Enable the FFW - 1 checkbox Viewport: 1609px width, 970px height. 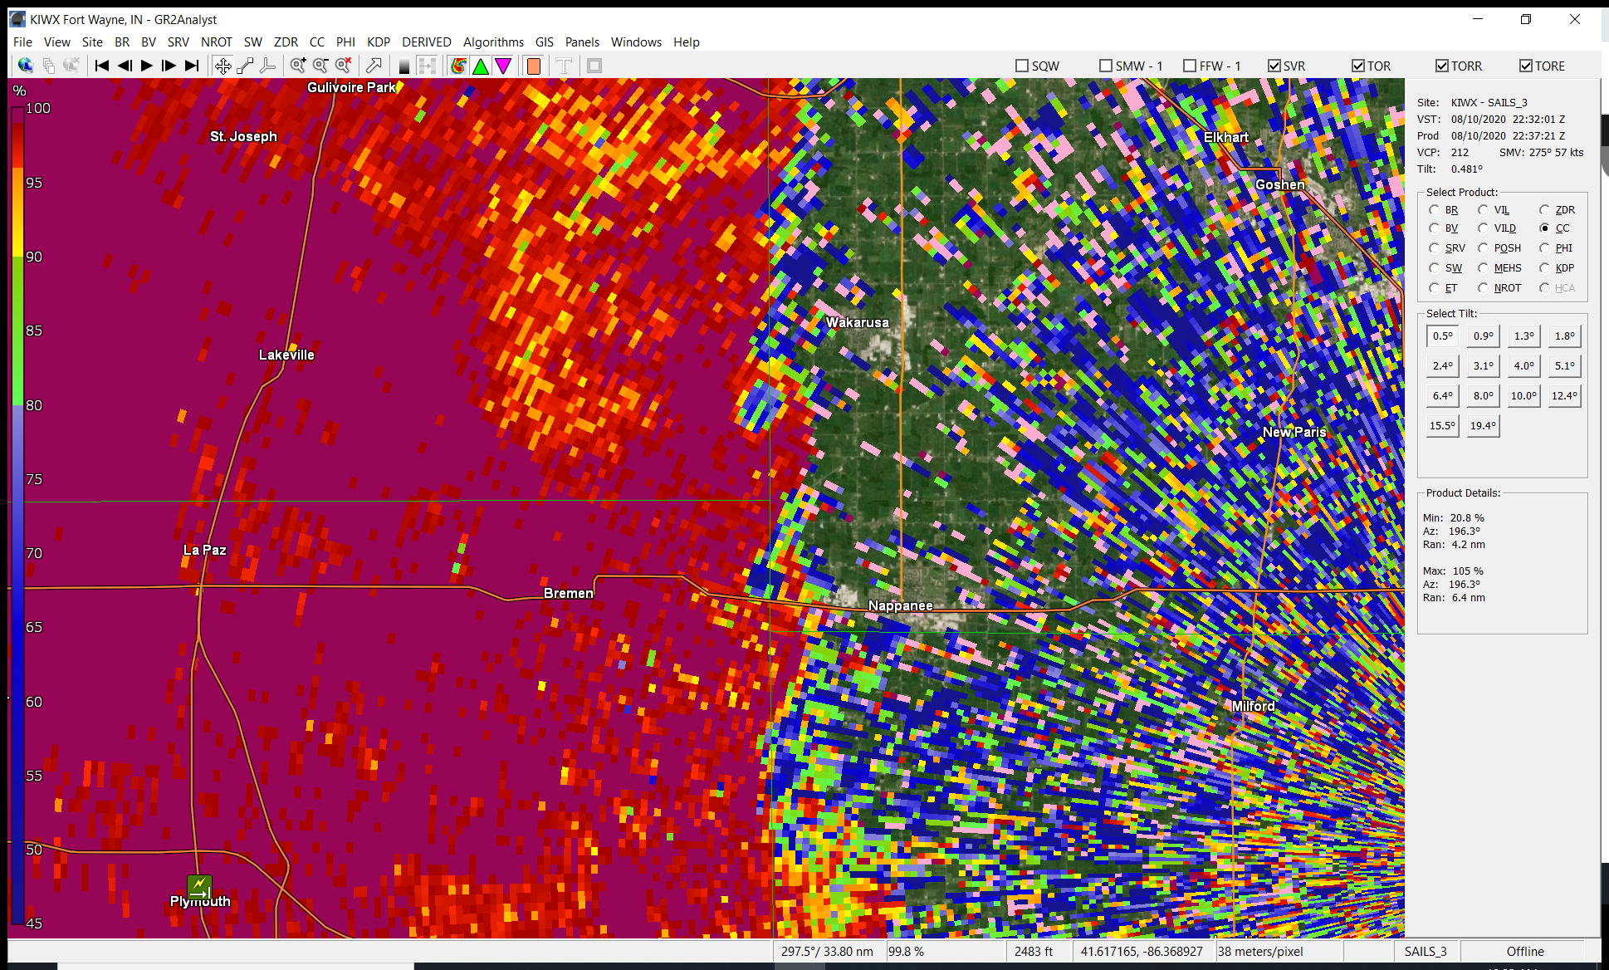(x=1190, y=66)
